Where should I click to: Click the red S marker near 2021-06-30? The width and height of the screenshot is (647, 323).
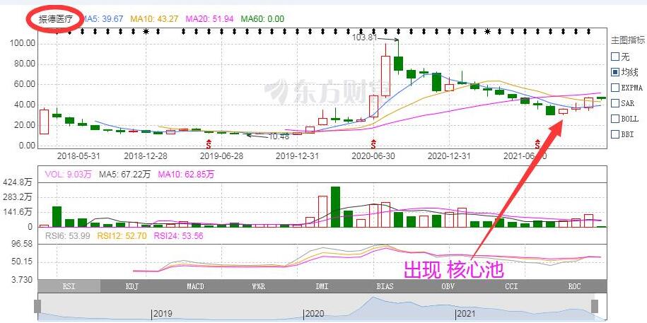tap(537, 143)
